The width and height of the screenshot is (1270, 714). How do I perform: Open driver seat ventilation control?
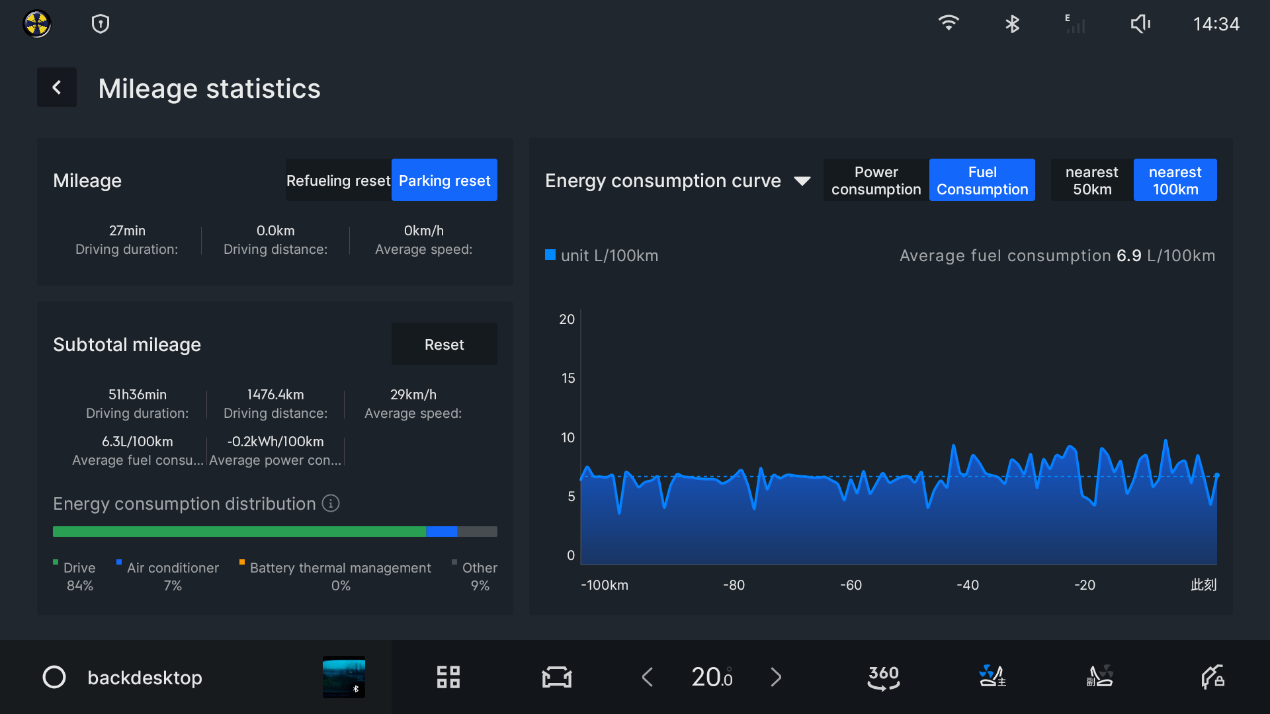[992, 677]
